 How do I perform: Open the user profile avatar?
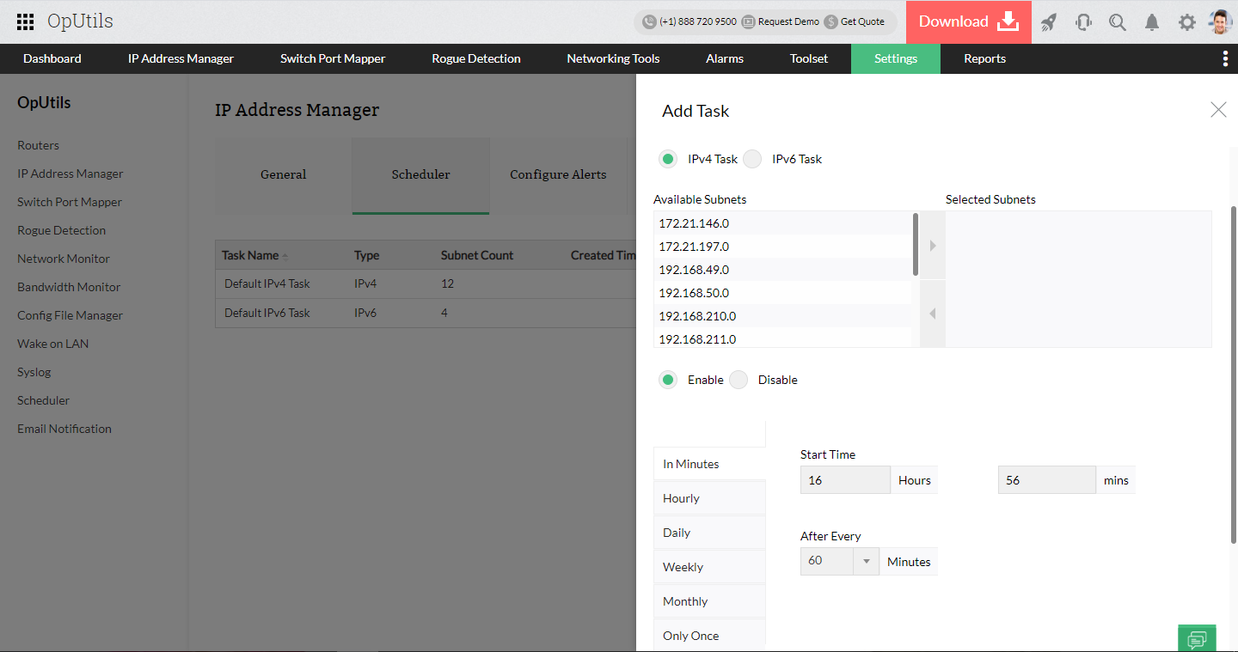coord(1220,21)
